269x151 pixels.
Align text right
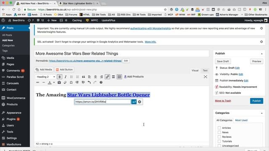[x=101, y=77]
